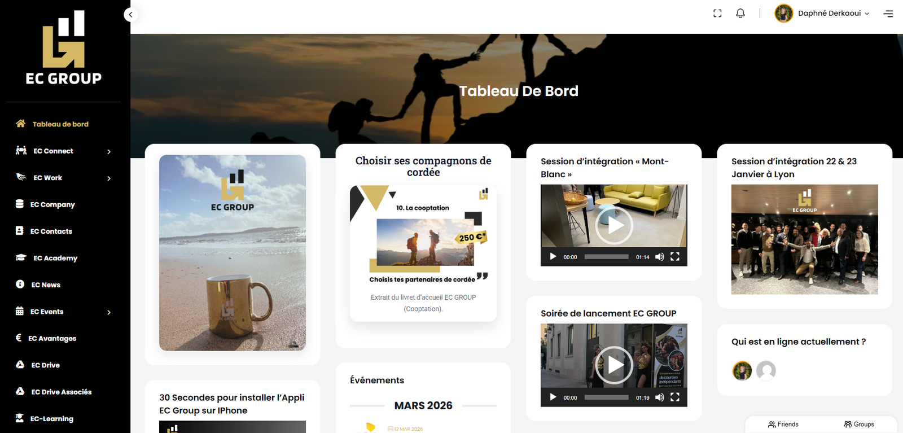This screenshot has width=903, height=433.
Task: Open Tableau de bord menu item
Action: coord(60,124)
